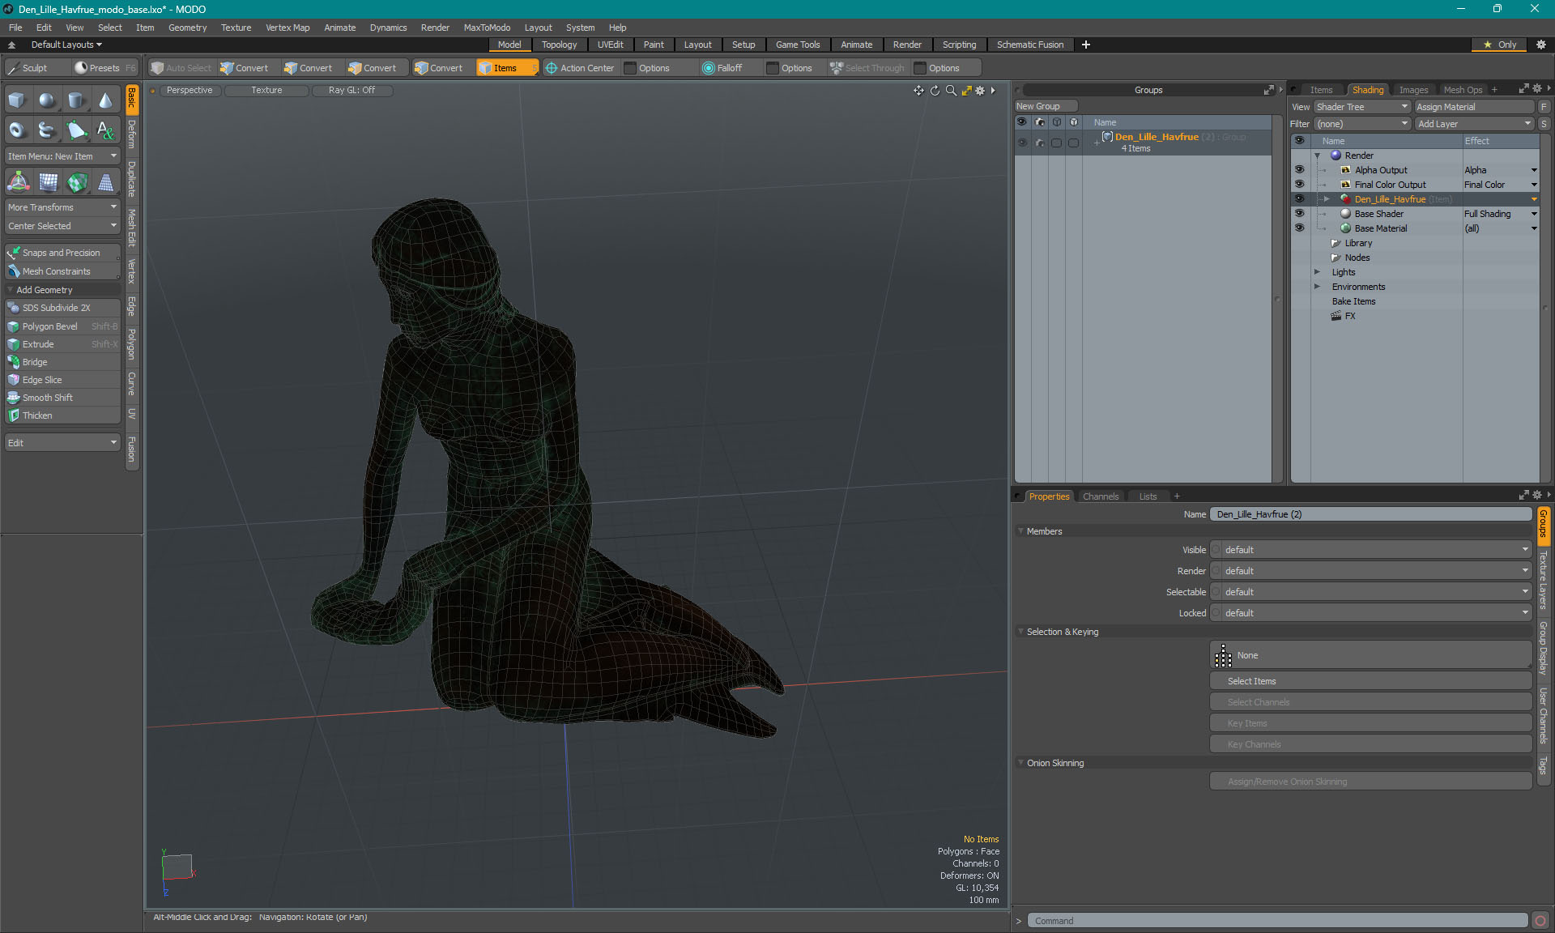Open the Add Layer dropdown
Viewport: 1555px width, 933px height.
coord(1474,124)
